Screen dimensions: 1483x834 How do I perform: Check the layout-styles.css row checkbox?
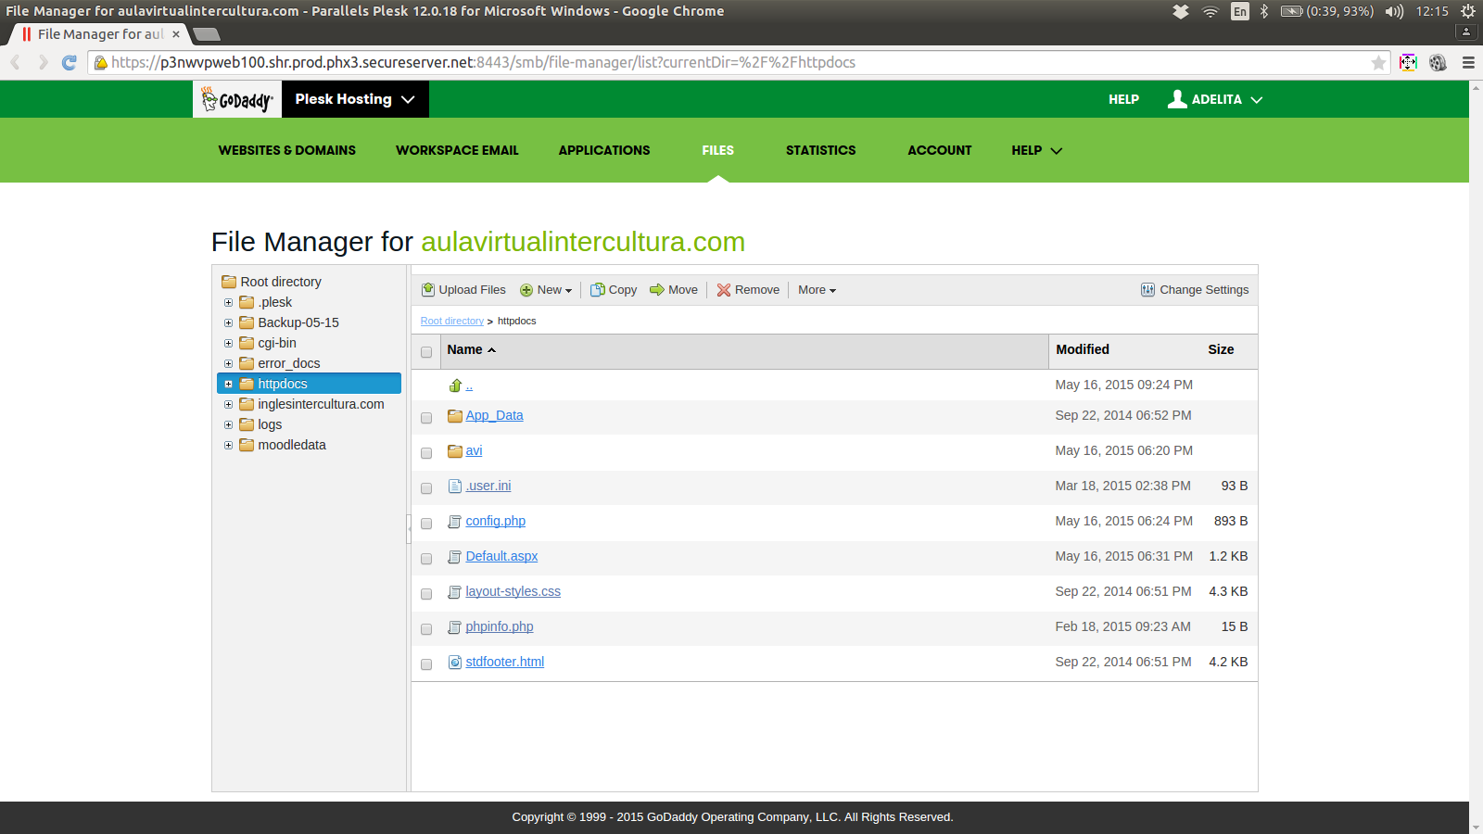[426, 594]
